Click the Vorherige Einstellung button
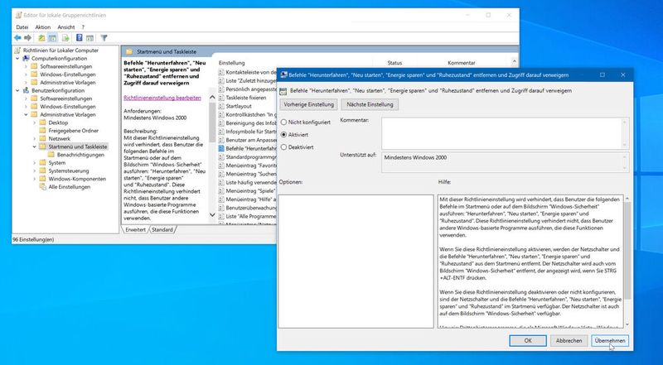The height and width of the screenshot is (365, 663). point(308,104)
